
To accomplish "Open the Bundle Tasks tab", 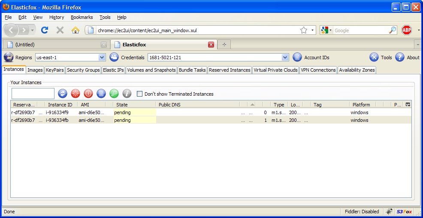I will click(192, 70).
